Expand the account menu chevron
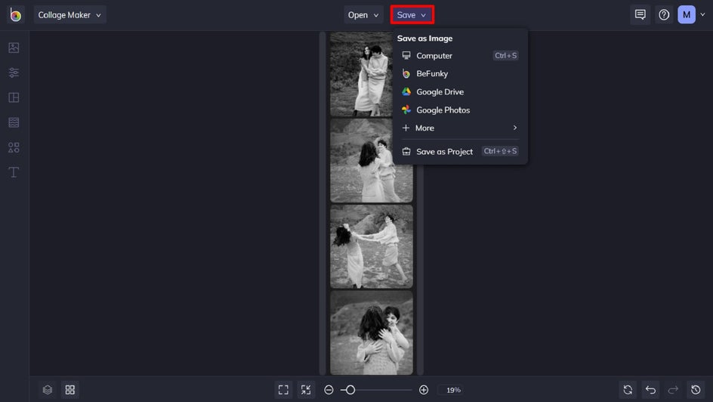Screen dimensions: 713x402 point(702,15)
